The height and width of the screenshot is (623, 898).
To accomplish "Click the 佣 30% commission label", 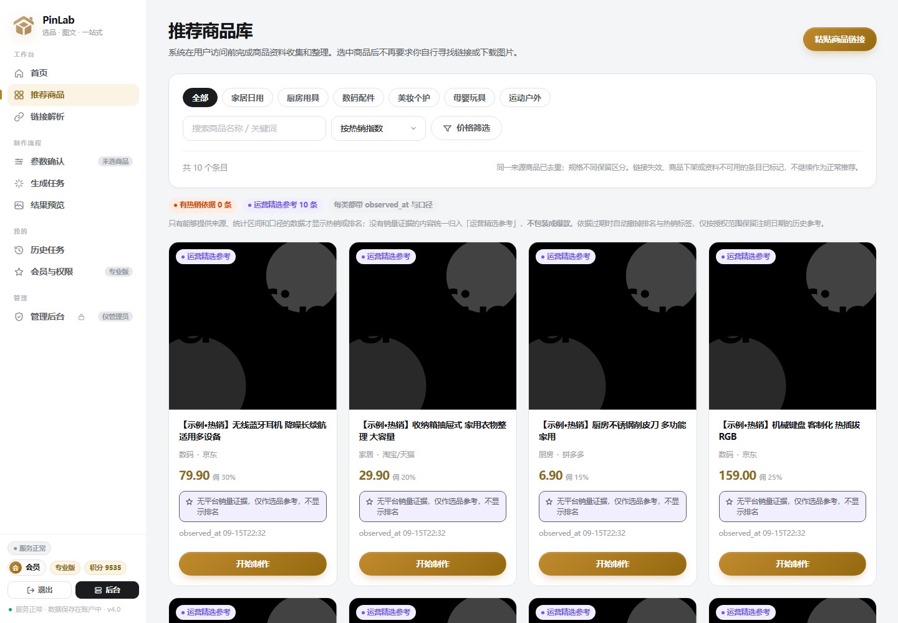I will coord(224,477).
